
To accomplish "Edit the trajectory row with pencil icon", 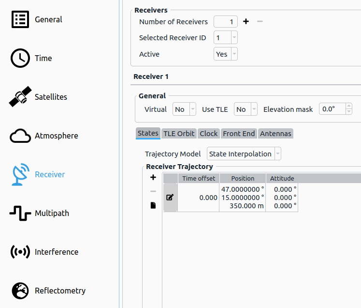I will click(170, 198).
